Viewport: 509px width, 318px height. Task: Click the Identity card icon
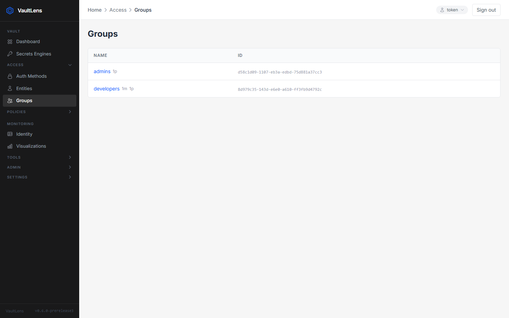tap(10, 134)
